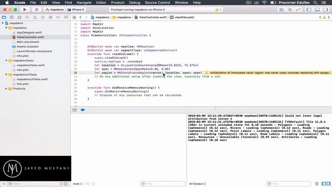Toggle the mapView outlet connection circle

coord(76,47)
